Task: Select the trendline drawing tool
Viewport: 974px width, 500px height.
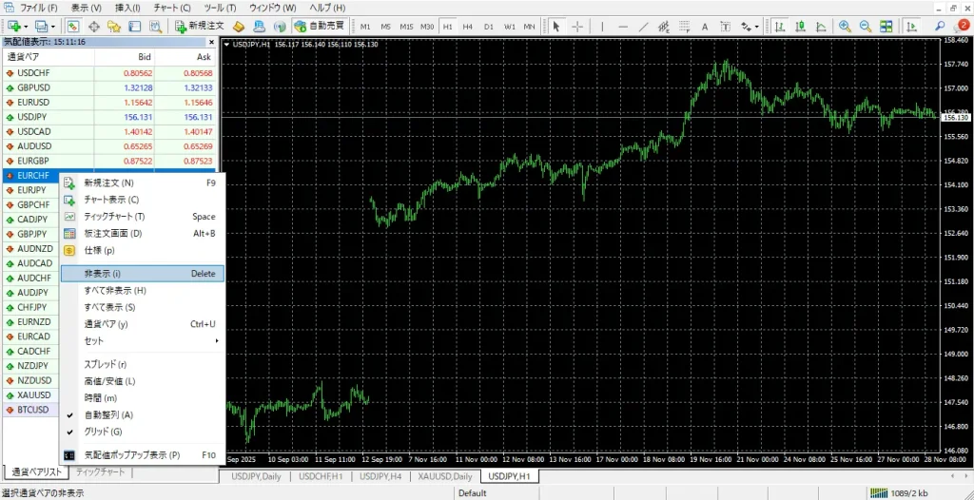Action: (644, 26)
